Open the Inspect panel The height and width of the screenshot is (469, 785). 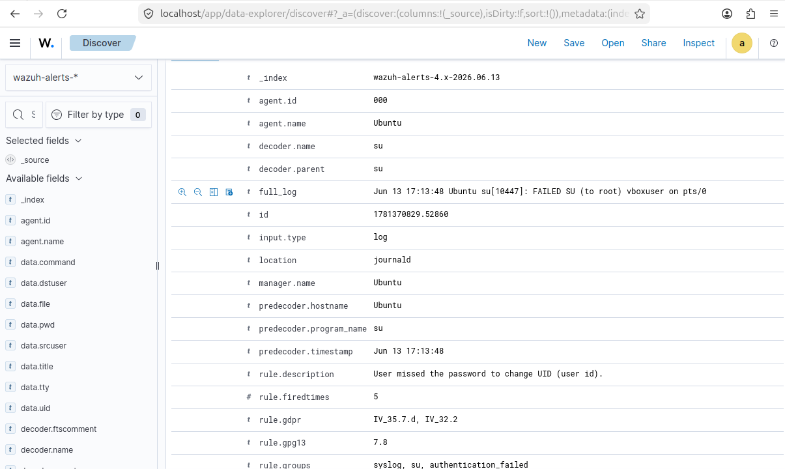tap(699, 43)
